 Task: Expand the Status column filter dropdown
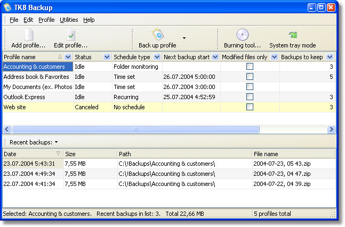tap(107, 57)
